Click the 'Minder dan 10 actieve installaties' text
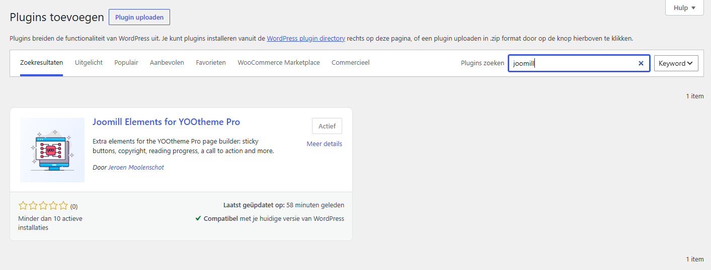This screenshot has width=711, height=270. (x=50, y=223)
